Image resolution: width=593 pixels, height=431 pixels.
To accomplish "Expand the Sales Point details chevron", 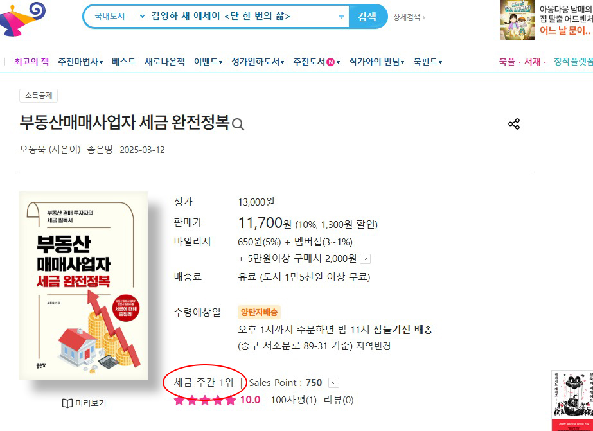I will tap(333, 383).
